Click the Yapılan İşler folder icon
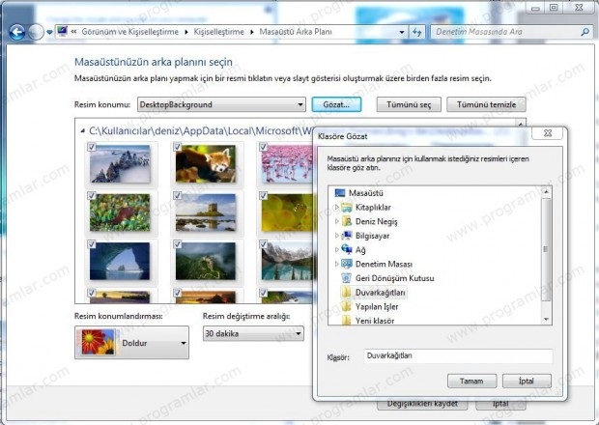The image size is (599, 425). [347, 306]
